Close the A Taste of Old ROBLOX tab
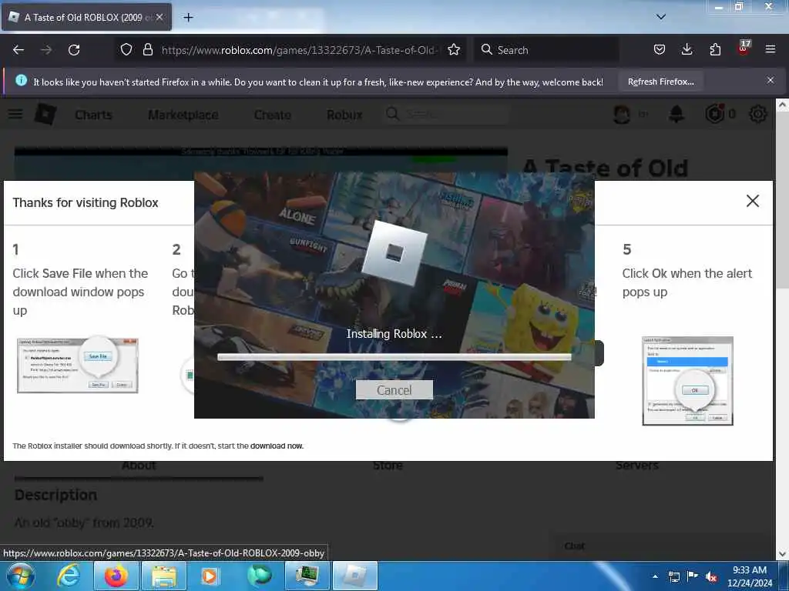This screenshot has width=789, height=591. point(159,17)
